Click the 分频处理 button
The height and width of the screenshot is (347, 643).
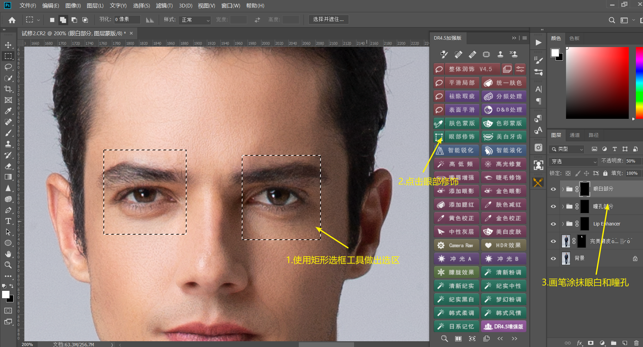[x=504, y=96]
